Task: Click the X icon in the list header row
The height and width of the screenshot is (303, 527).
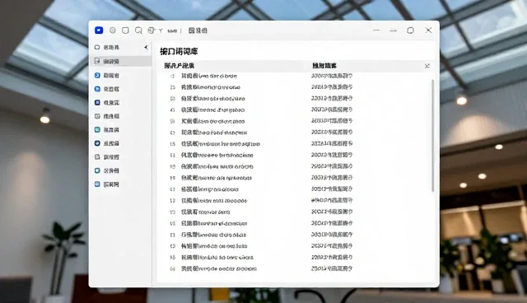Action: pos(427,66)
